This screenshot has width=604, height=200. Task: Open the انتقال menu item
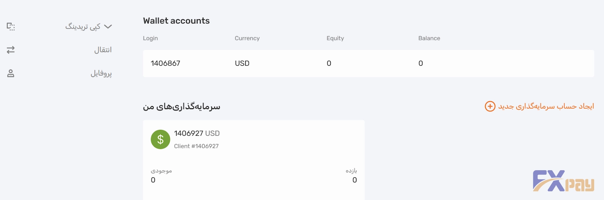coord(103,50)
